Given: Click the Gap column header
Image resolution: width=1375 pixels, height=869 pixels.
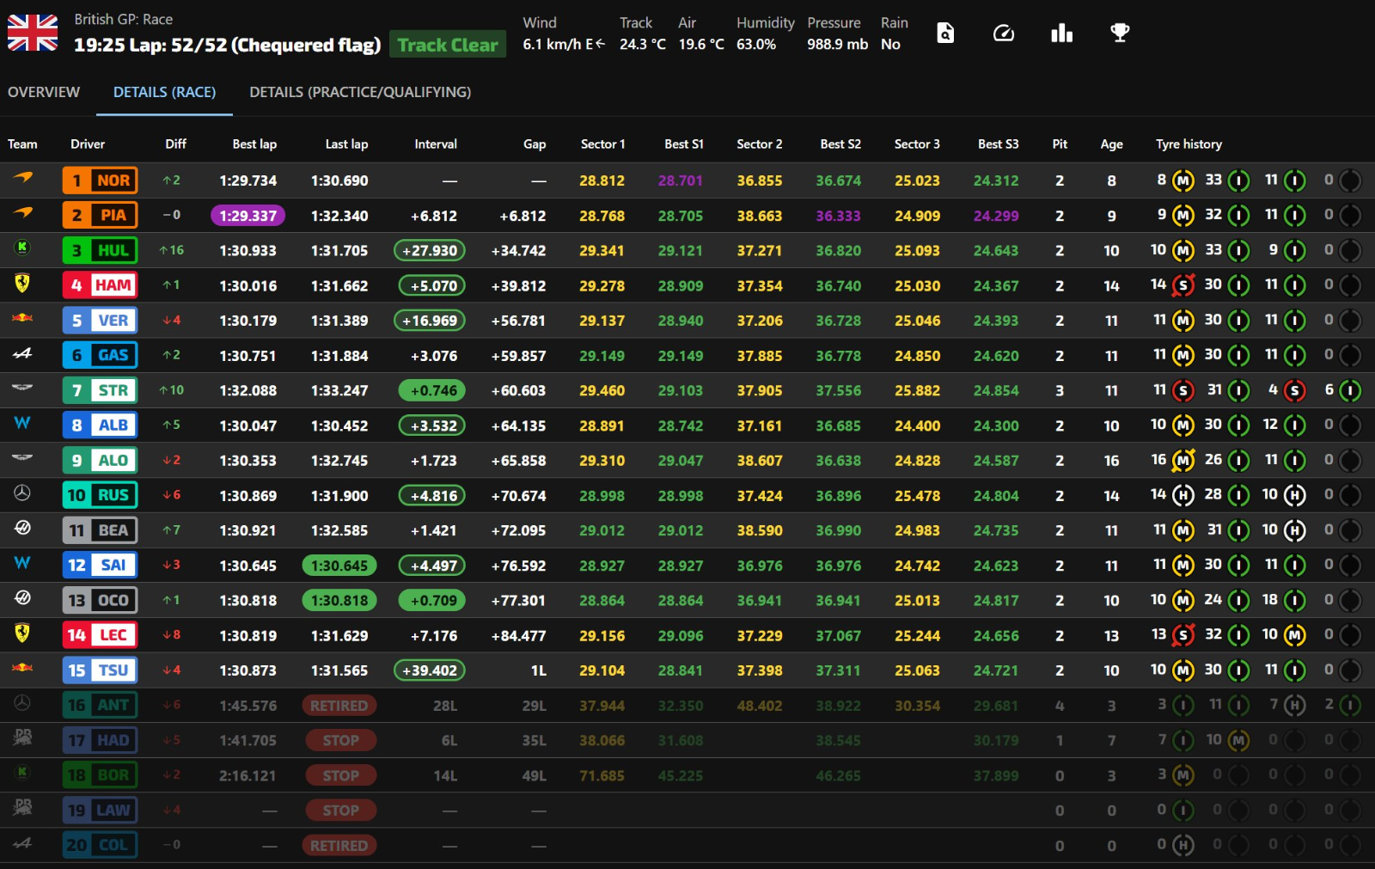Looking at the screenshot, I should pos(535,144).
